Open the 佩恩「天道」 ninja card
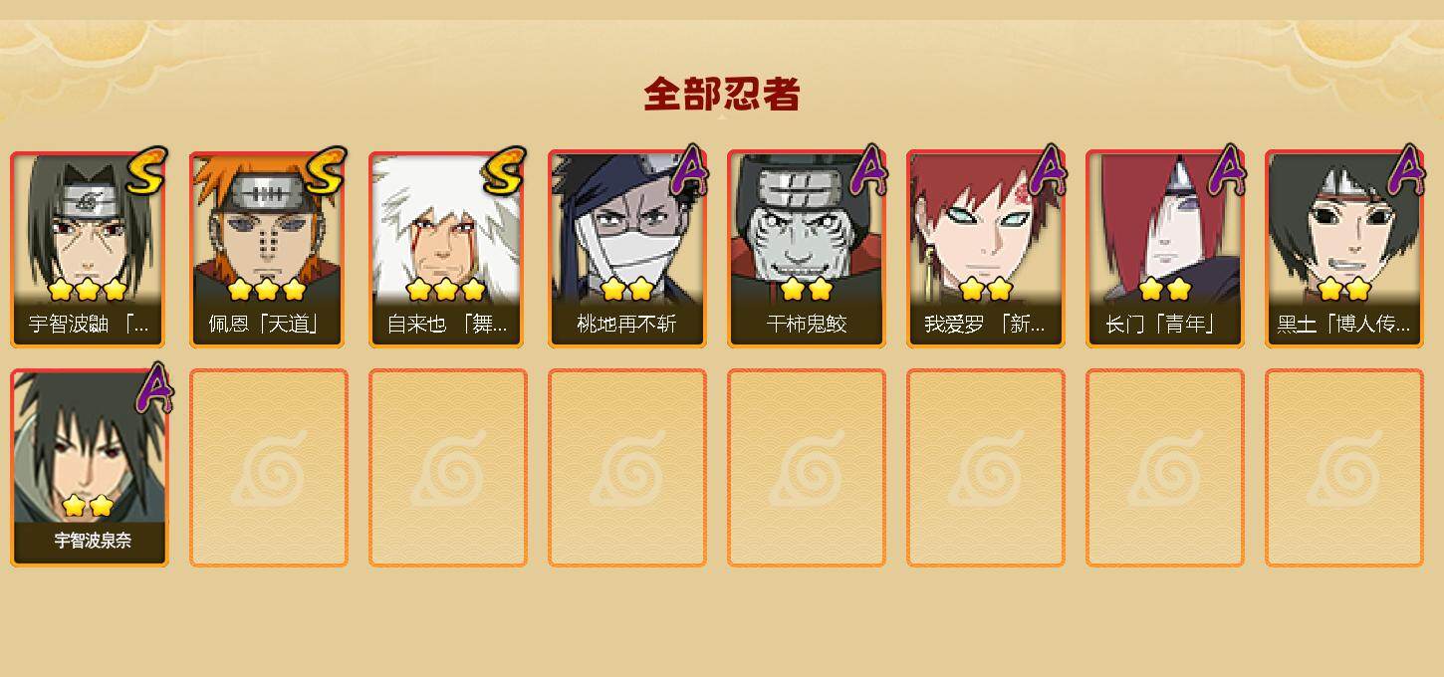 tap(268, 249)
